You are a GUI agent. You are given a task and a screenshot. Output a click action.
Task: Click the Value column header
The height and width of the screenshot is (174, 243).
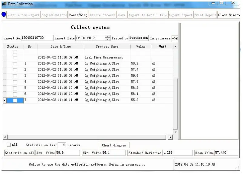point(141,47)
